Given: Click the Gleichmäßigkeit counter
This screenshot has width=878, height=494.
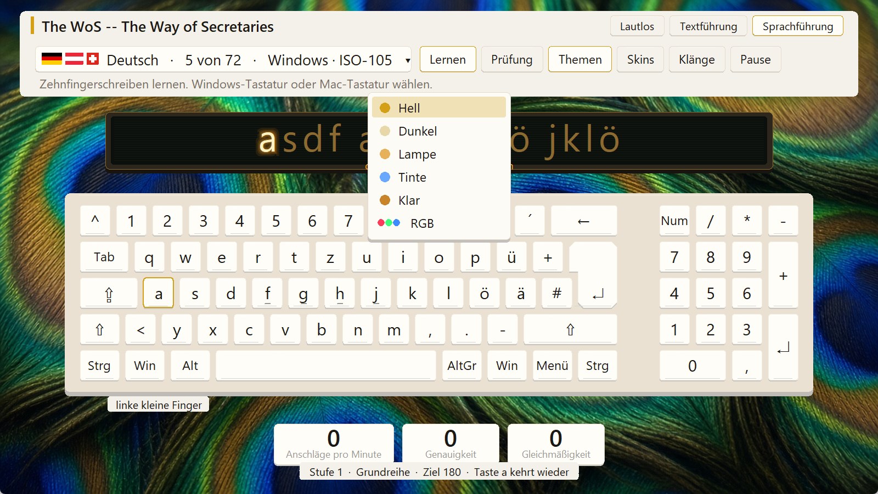Looking at the screenshot, I should (x=556, y=444).
